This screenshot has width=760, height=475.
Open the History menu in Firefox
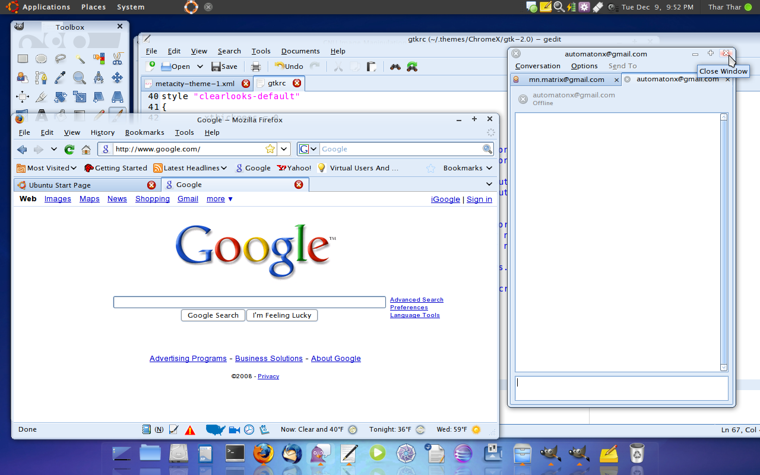point(103,132)
